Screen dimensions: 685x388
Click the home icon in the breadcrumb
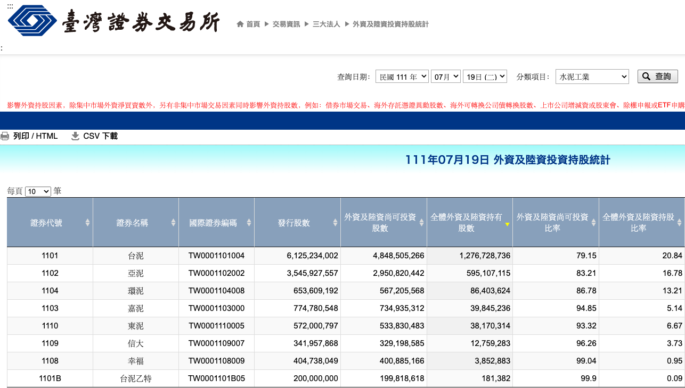tap(240, 24)
